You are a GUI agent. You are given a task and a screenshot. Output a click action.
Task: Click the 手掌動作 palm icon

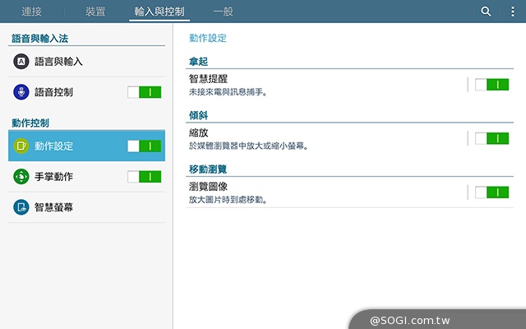point(21,177)
